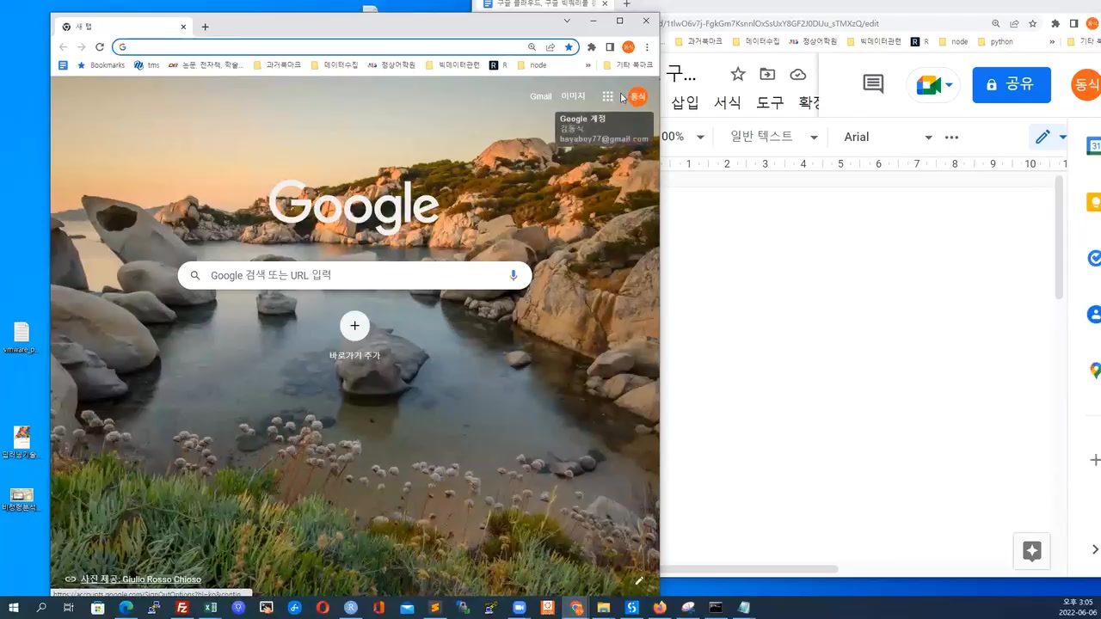Open the 도구 menu
Viewport: 1101px width, 619px height.
[770, 102]
